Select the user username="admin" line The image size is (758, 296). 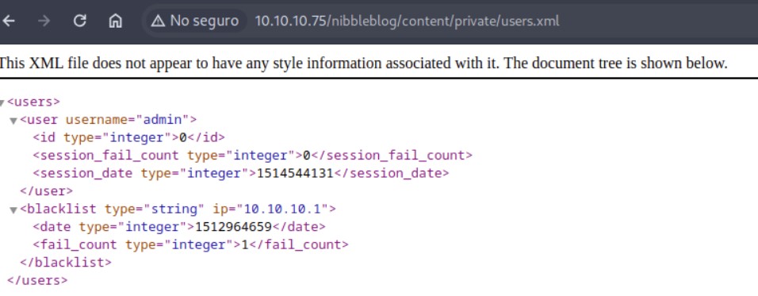pos(109,120)
